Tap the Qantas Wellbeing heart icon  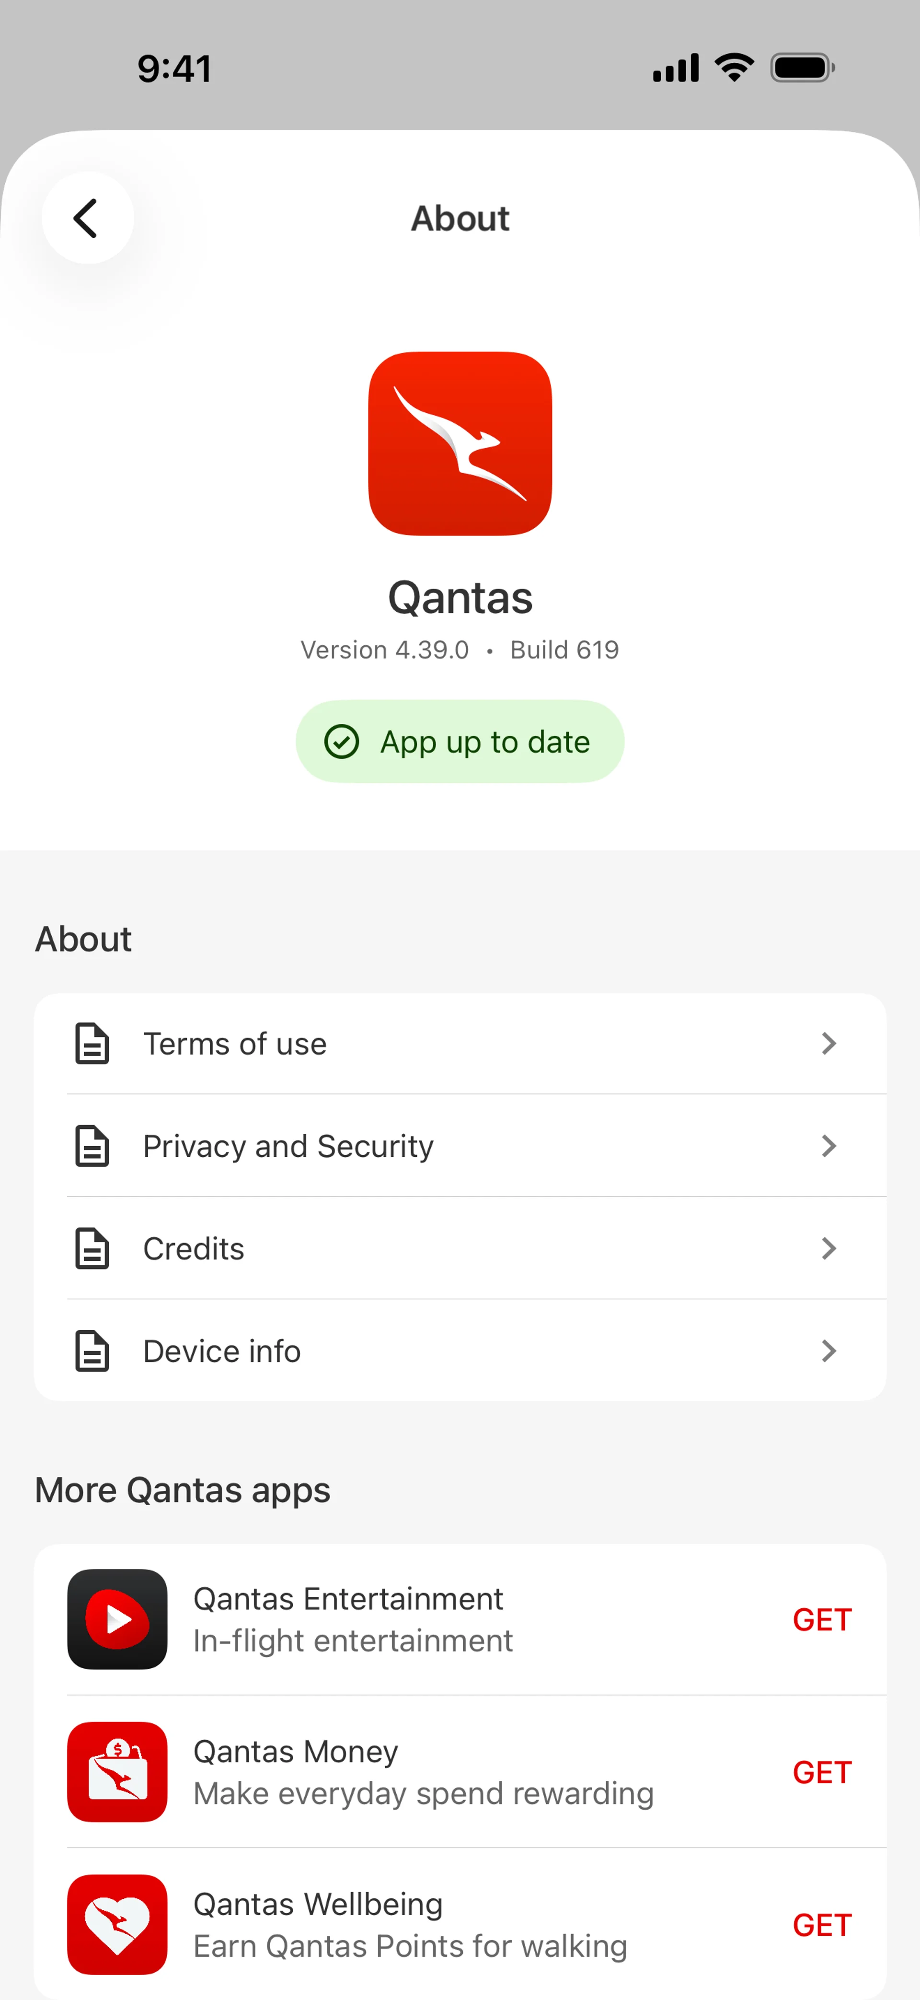(117, 1924)
